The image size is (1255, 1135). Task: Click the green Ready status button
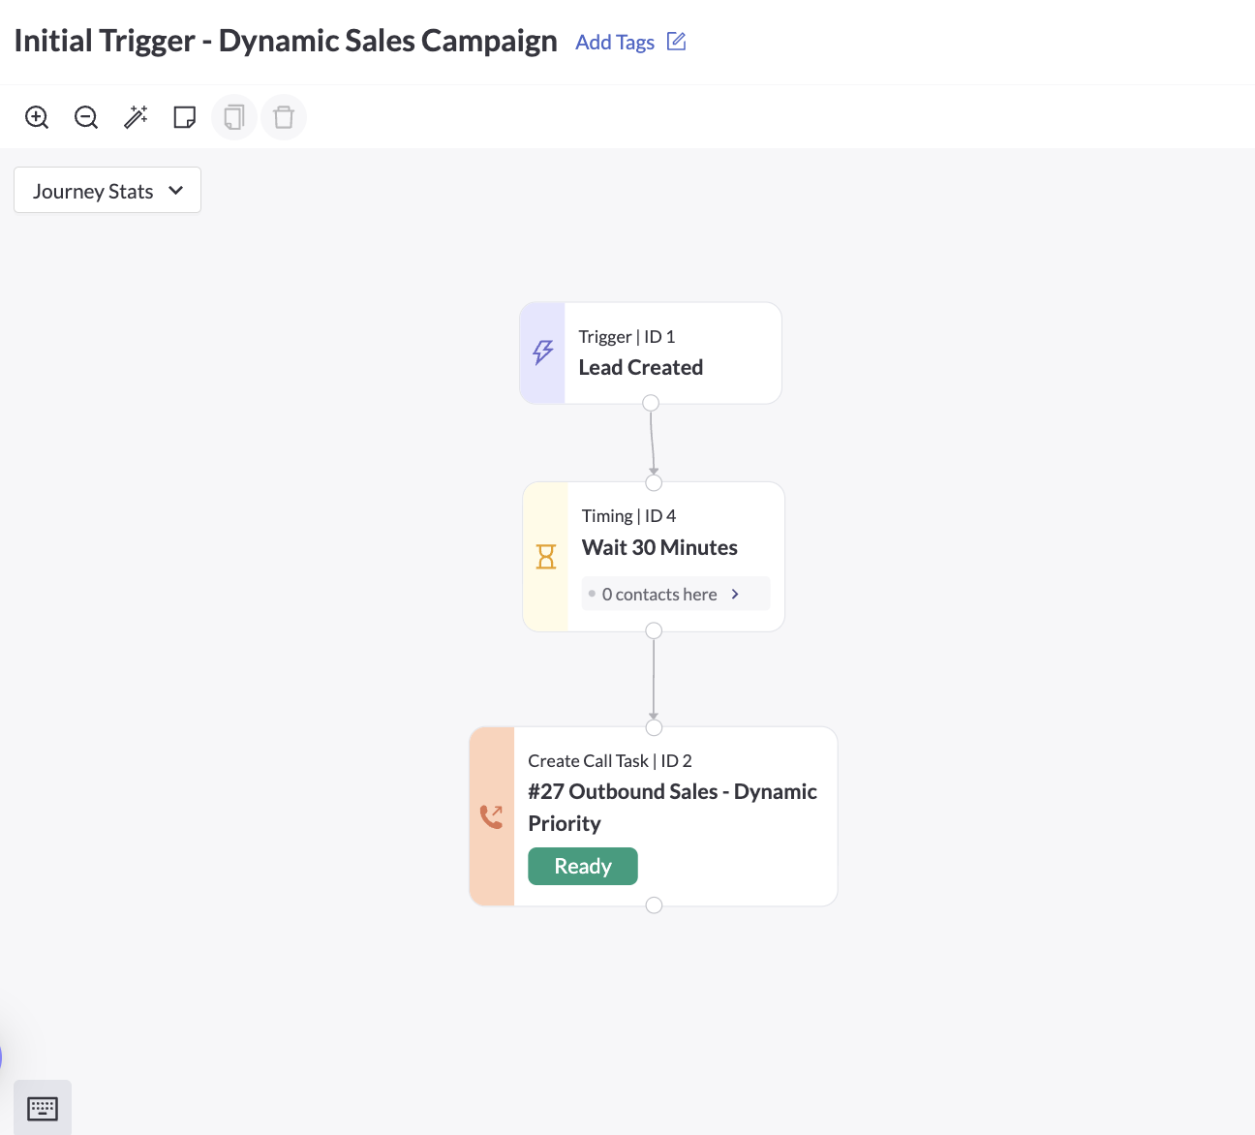click(x=583, y=866)
